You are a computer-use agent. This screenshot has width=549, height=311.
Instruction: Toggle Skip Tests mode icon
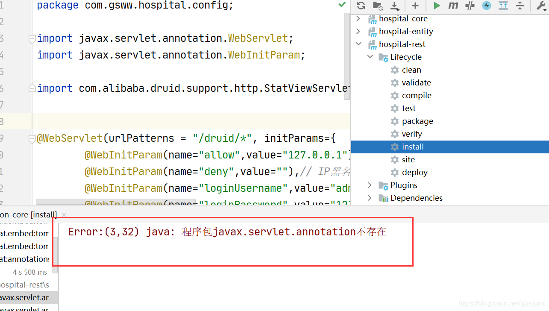coord(470,6)
